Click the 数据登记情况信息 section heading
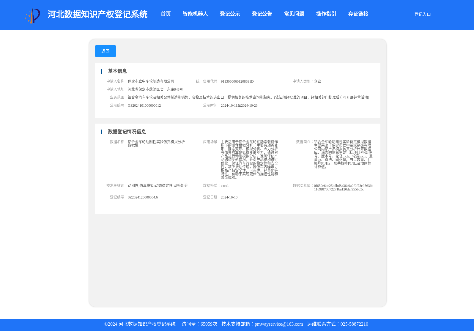This screenshot has width=474, height=331. [x=127, y=132]
